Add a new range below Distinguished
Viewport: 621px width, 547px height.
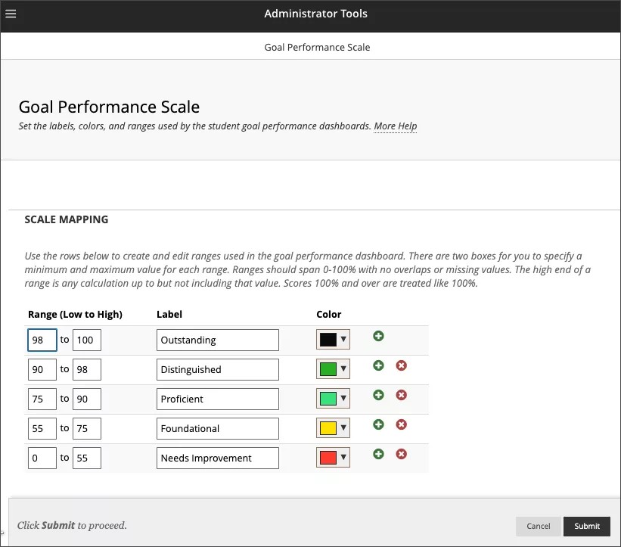378,365
